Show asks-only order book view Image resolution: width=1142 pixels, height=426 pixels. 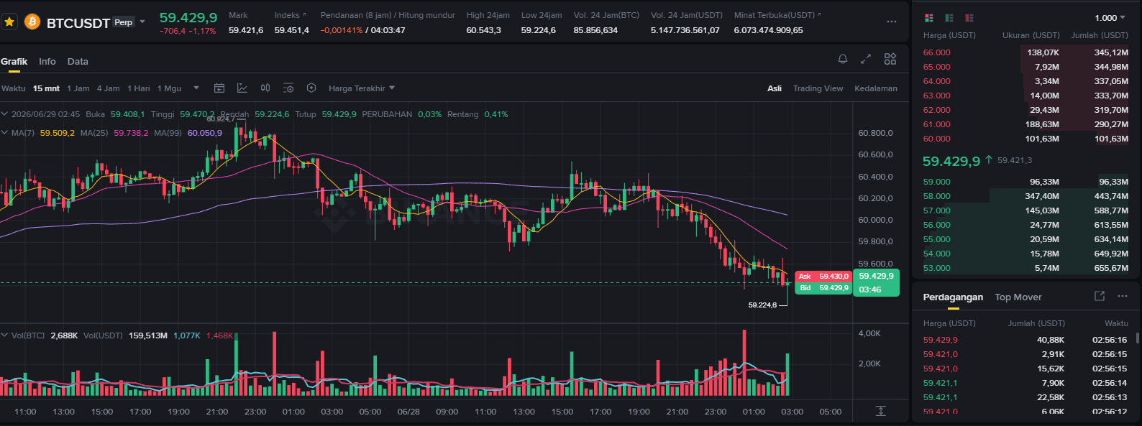pos(969,18)
